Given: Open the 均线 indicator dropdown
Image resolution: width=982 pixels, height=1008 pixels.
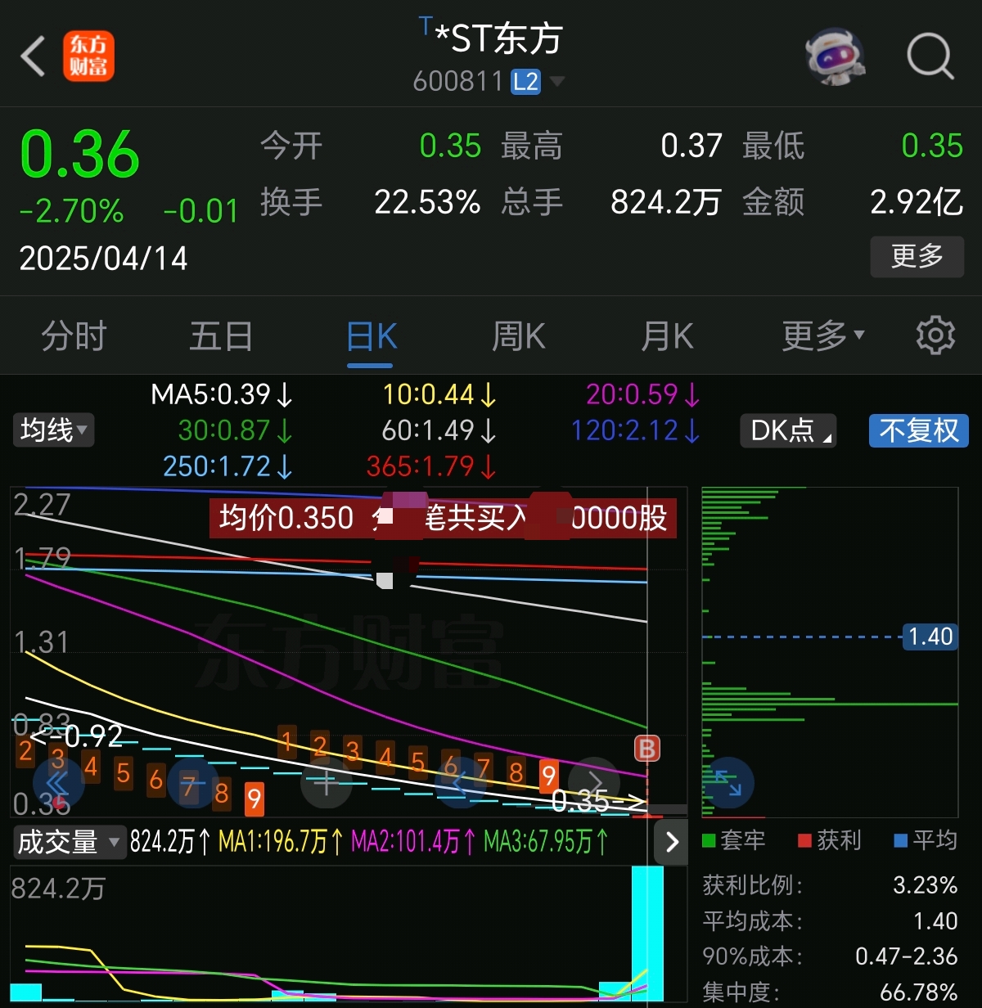Looking at the screenshot, I should tap(52, 430).
